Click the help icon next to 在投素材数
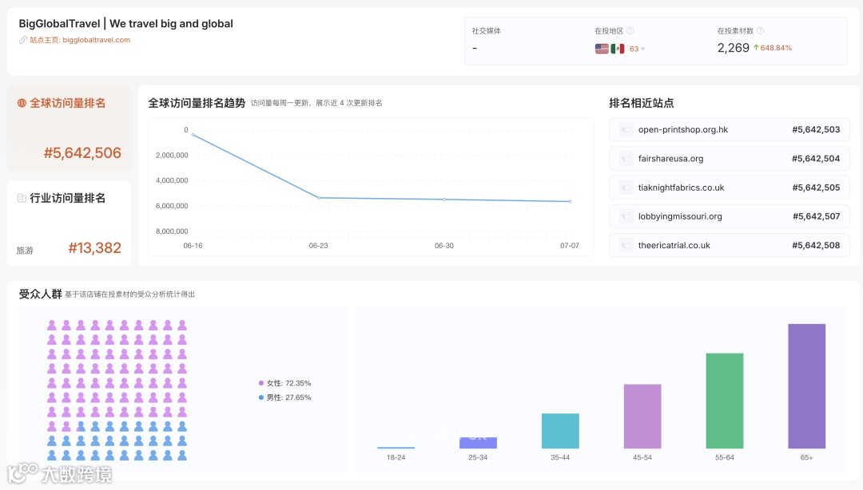863x490 pixels. point(760,31)
